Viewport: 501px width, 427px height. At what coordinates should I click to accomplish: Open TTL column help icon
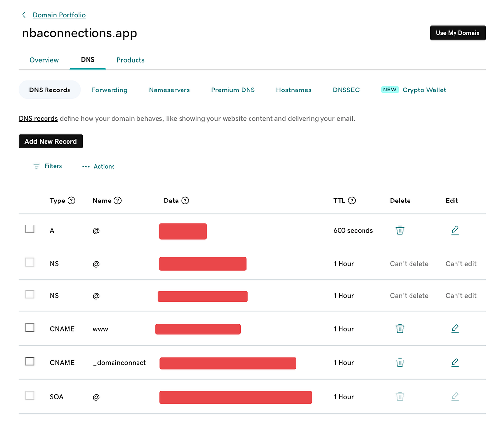(352, 201)
